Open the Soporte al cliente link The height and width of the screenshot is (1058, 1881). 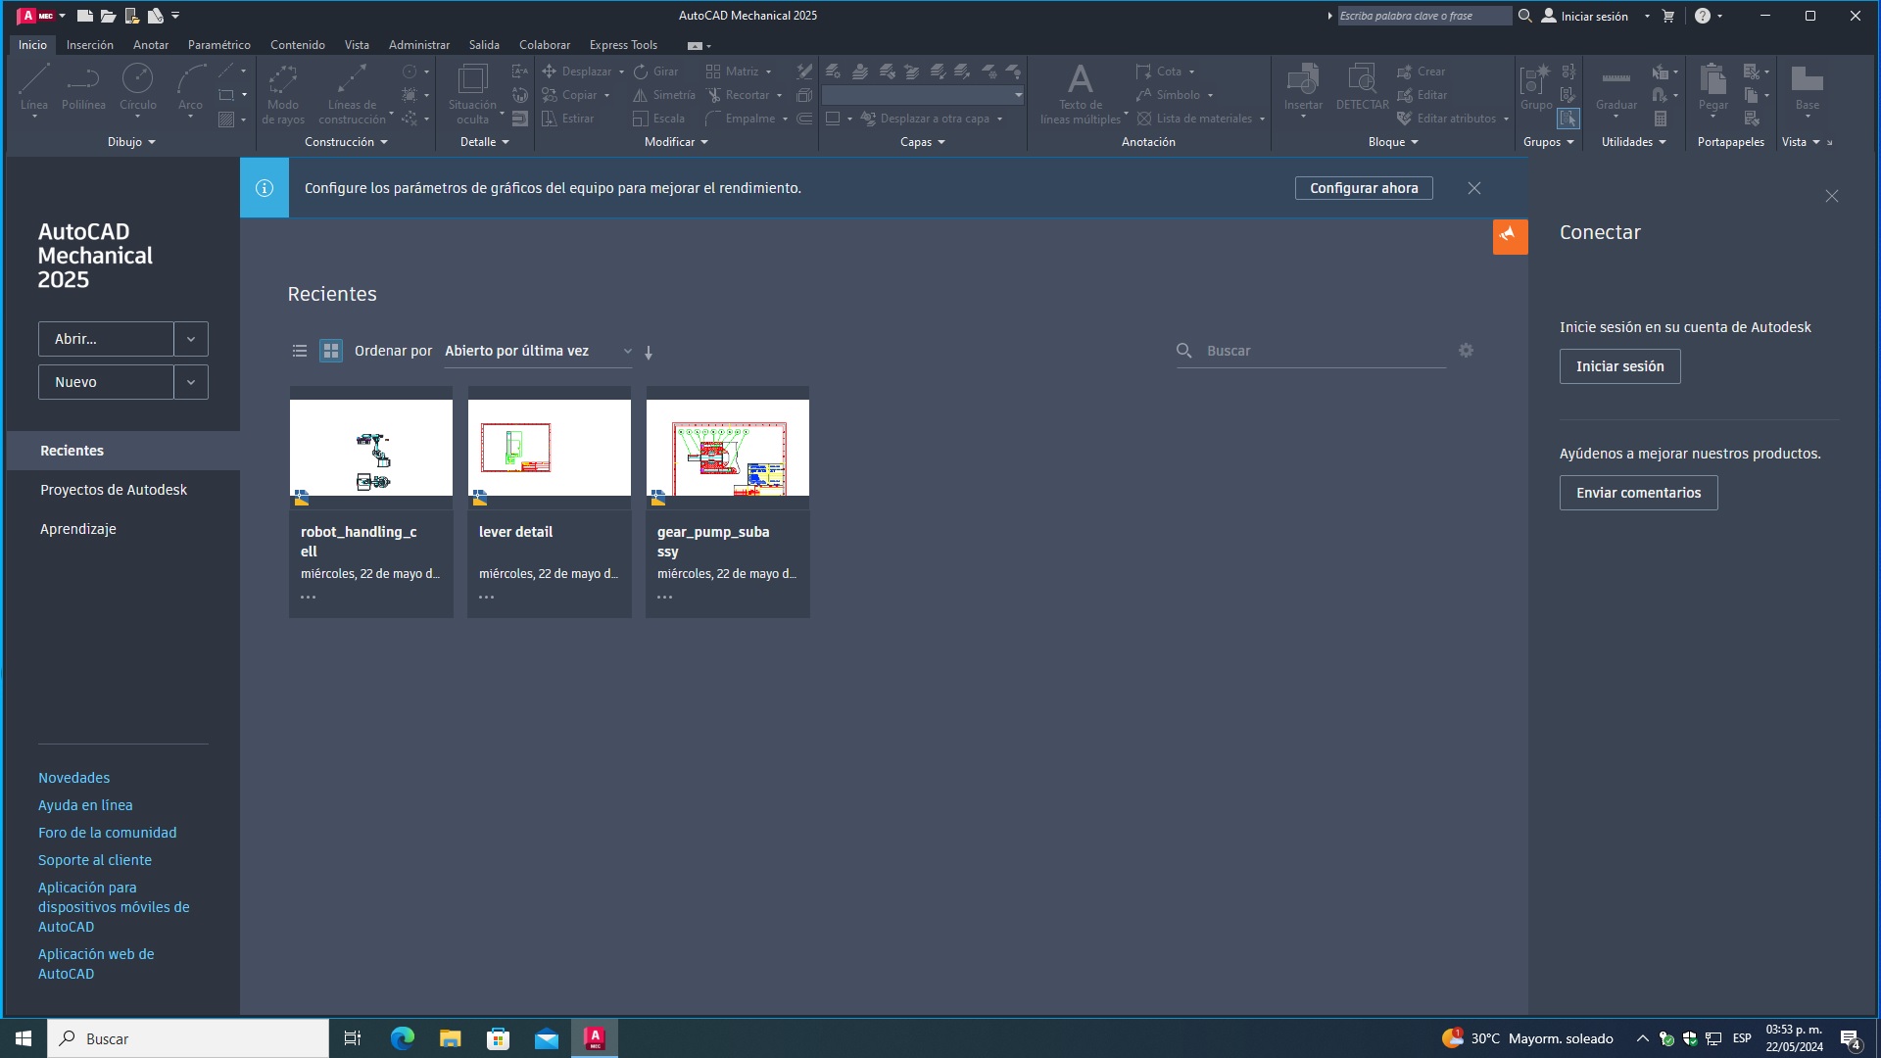[95, 860]
